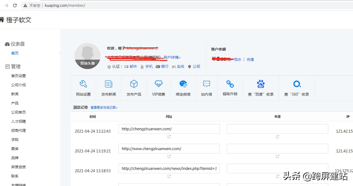Select 公司单页 in the sidebar

point(18,112)
